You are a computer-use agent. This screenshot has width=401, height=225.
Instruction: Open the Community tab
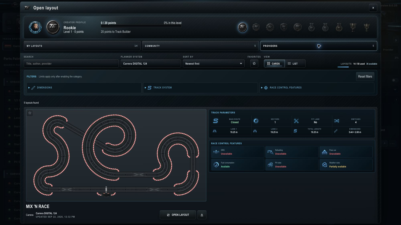pyautogui.click(x=200, y=46)
